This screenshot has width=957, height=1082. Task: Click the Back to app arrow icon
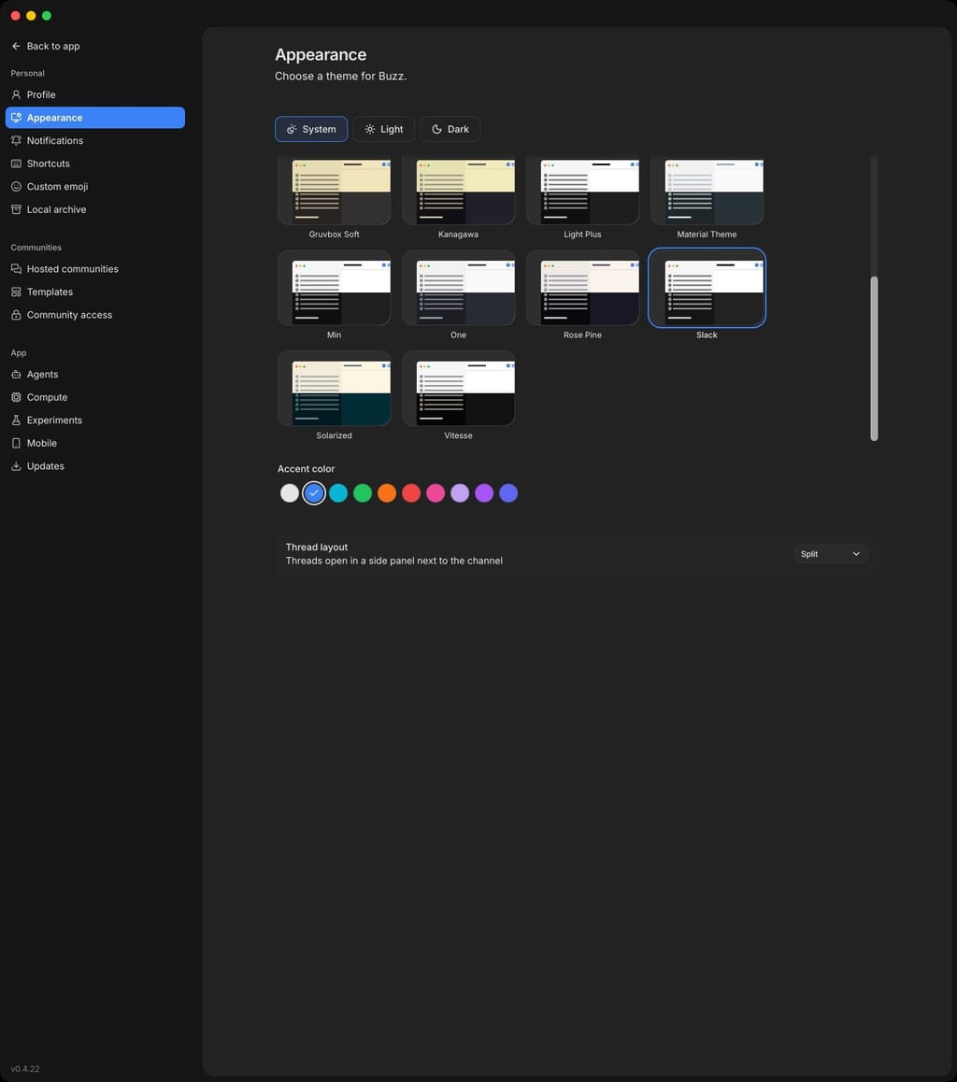tap(16, 46)
